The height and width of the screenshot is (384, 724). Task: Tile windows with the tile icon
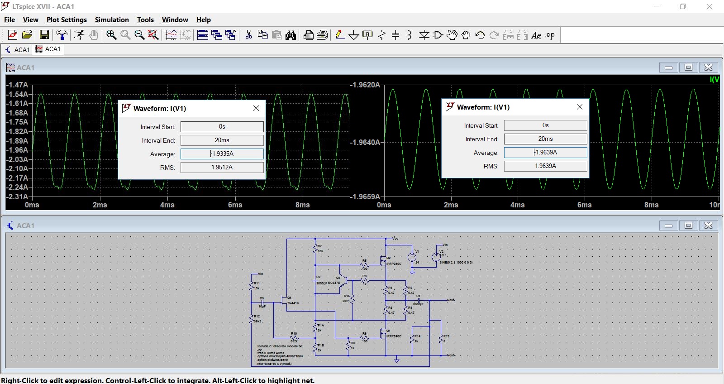pos(203,35)
